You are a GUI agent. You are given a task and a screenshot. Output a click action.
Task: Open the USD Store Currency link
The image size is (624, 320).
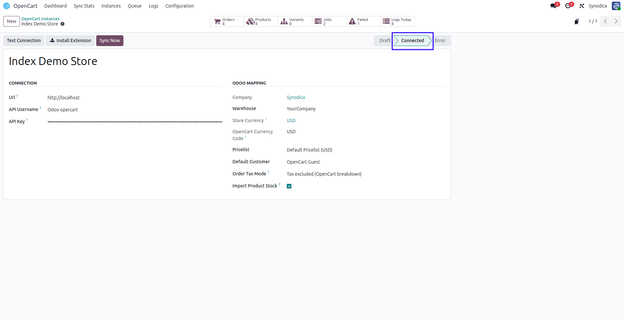tap(291, 120)
